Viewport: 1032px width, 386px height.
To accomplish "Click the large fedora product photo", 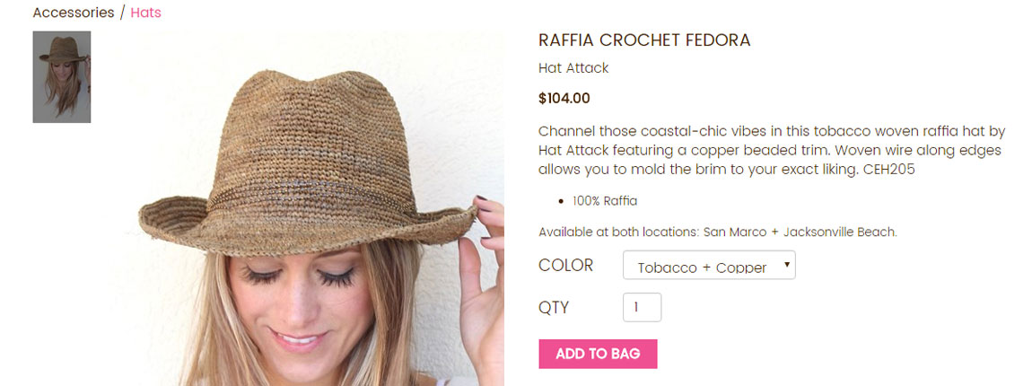I will pos(310,215).
